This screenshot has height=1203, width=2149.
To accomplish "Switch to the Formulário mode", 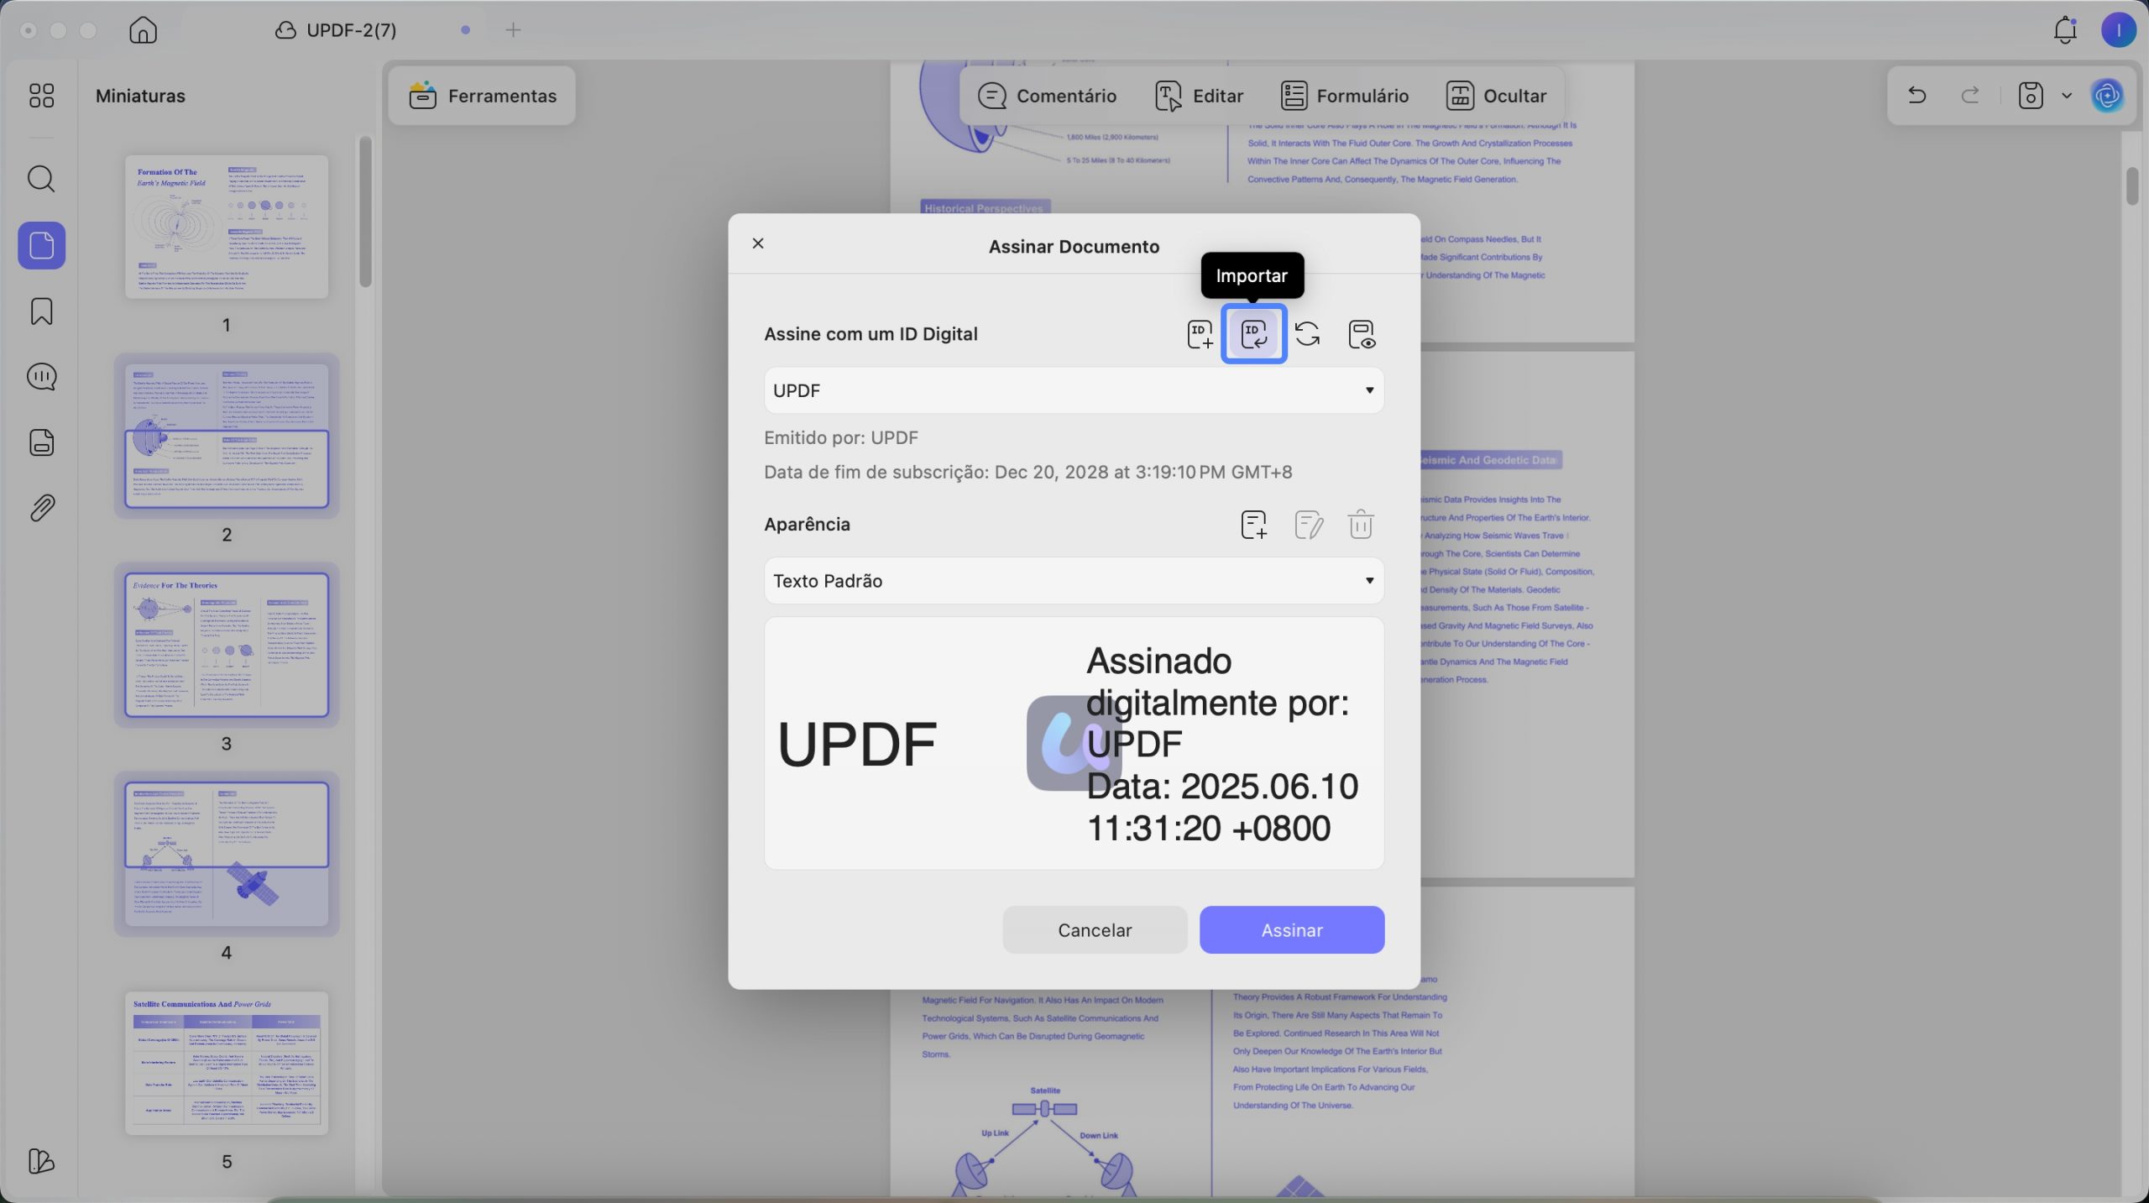I will 1345,96.
